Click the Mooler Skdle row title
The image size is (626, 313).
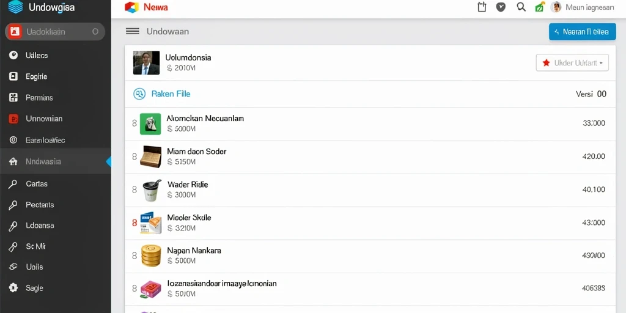(x=189, y=218)
